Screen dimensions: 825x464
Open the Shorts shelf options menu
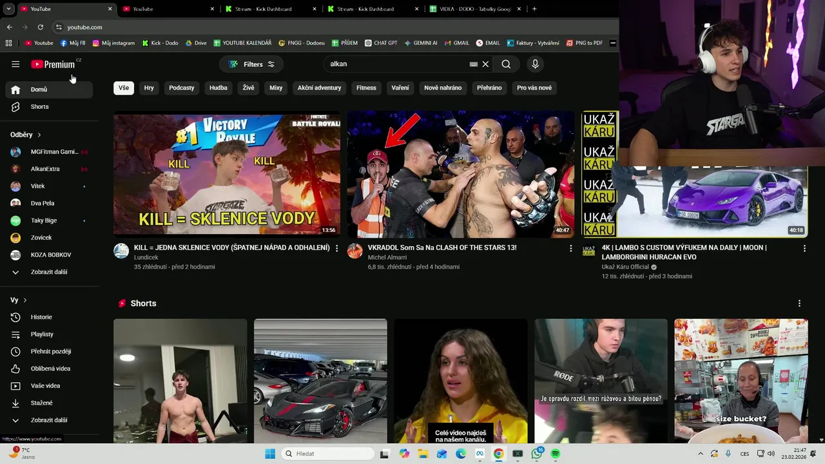(799, 304)
